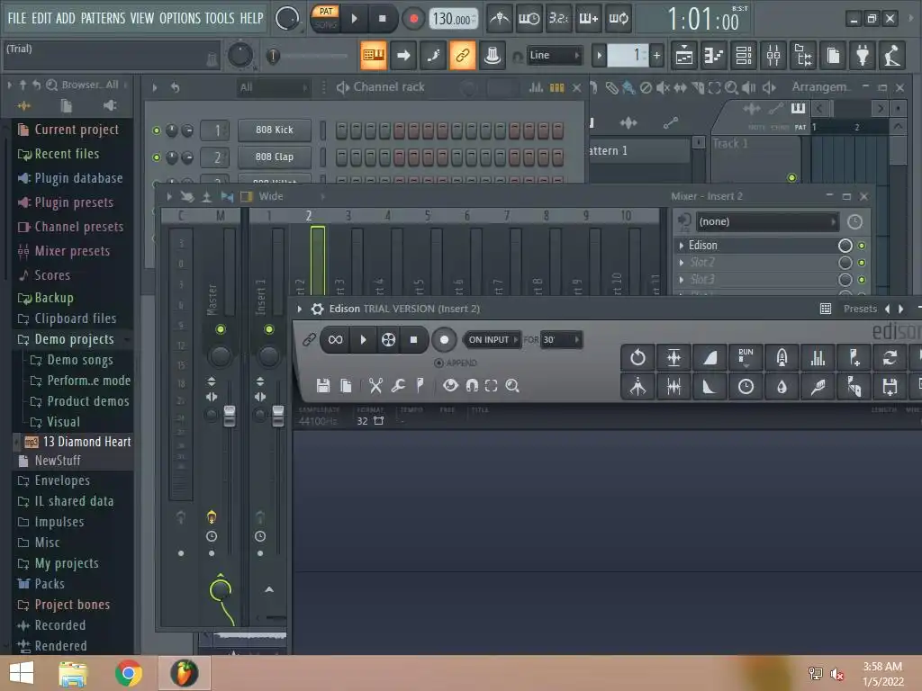Toggle mute LED for 808 Clap channel

click(157, 157)
